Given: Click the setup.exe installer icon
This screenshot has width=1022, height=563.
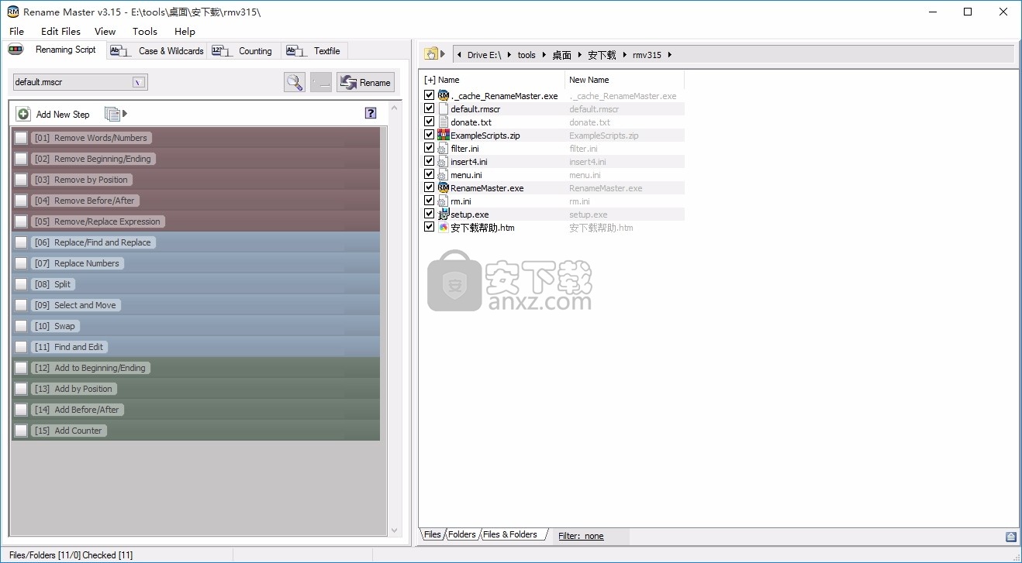Looking at the screenshot, I should 444,214.
